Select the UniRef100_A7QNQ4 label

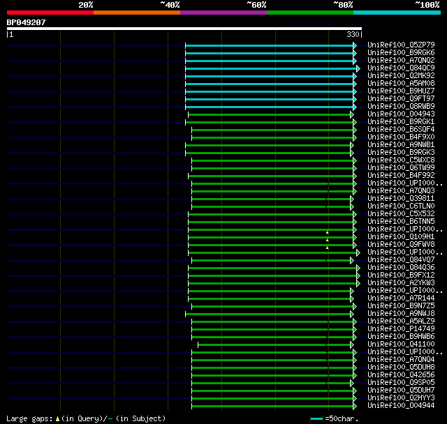[401, 360]
